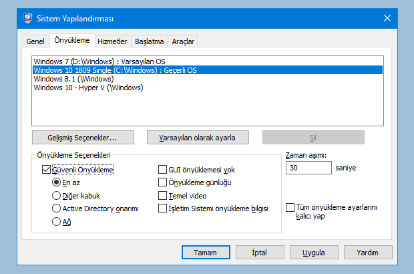Pick the Windows 10 - Hyper V entry
Image resolution: width=414 pixels, height=274 pixels.
tap(207, 88)
